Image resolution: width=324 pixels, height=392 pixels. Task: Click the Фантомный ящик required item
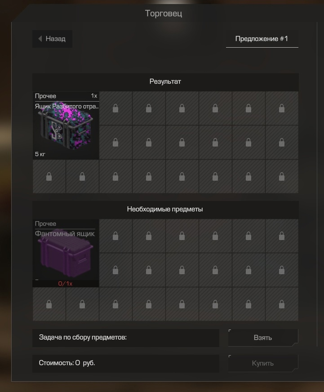click(x=66, y=253)
